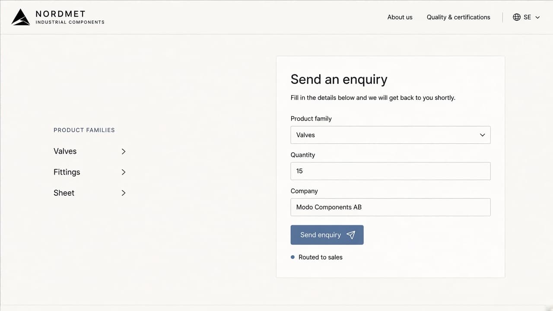Open the Product family dropdown showing Valves
Viewport: 553px width, 311px height.
pos(391,135)
